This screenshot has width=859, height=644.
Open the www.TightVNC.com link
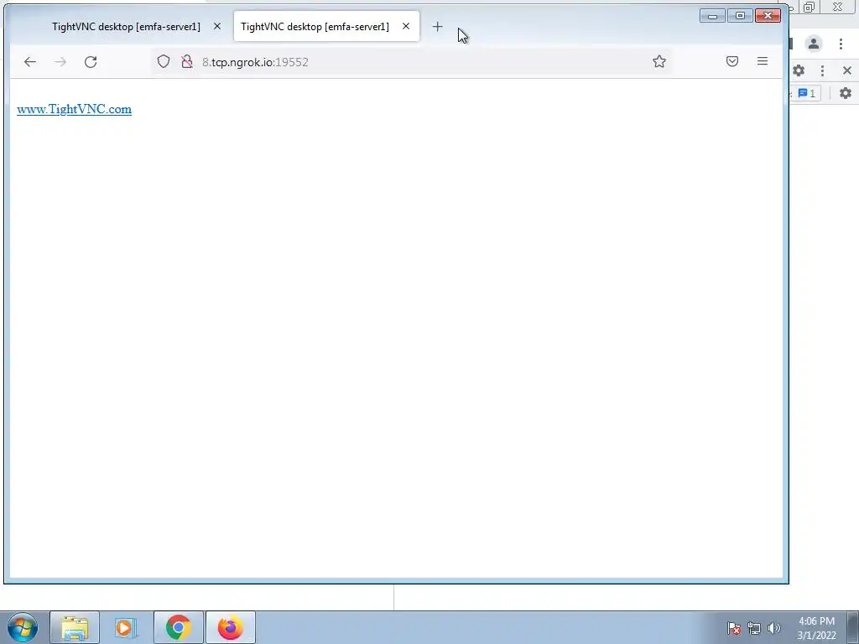click(x=74, y=109)
